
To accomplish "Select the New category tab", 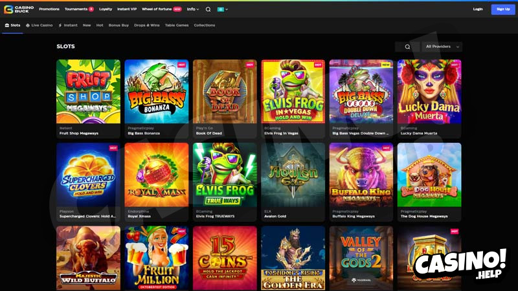I will click(x=87, y=25).
